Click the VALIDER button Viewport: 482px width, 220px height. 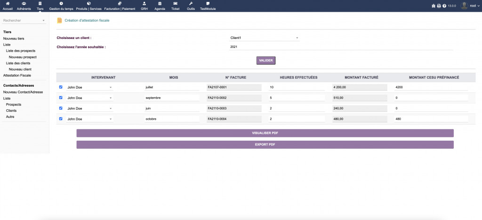(265, 61)
